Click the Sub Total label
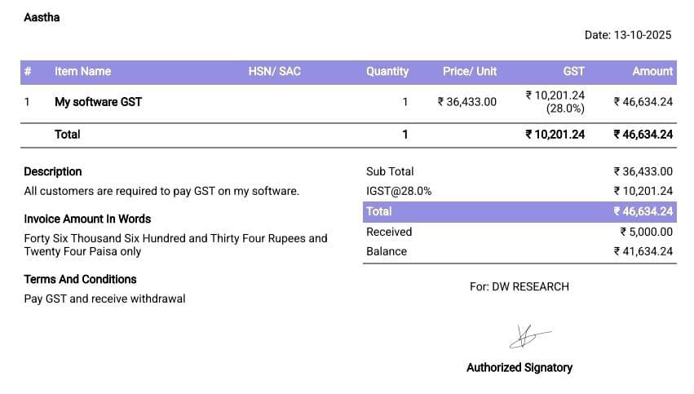 (390, 171)
